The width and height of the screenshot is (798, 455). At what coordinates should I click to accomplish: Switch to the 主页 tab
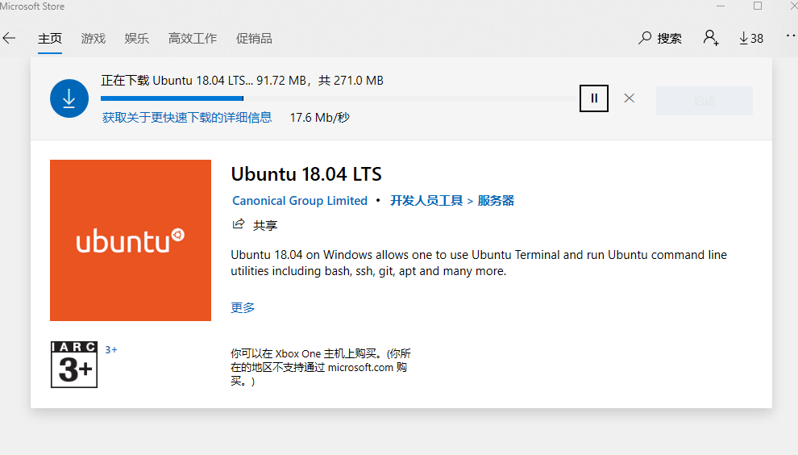coord(49,38)
